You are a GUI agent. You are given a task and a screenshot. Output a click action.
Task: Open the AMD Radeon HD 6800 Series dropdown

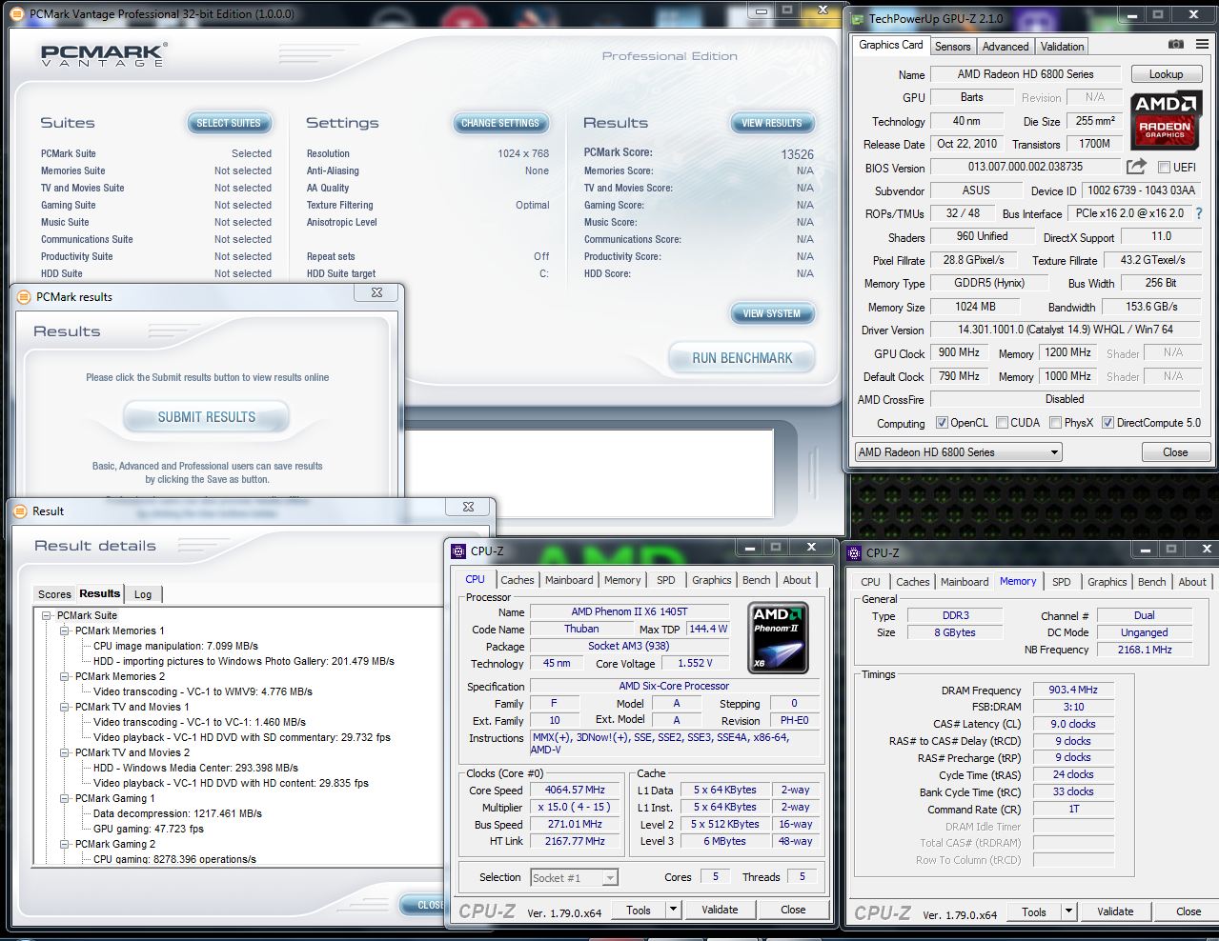click(958, 452)
